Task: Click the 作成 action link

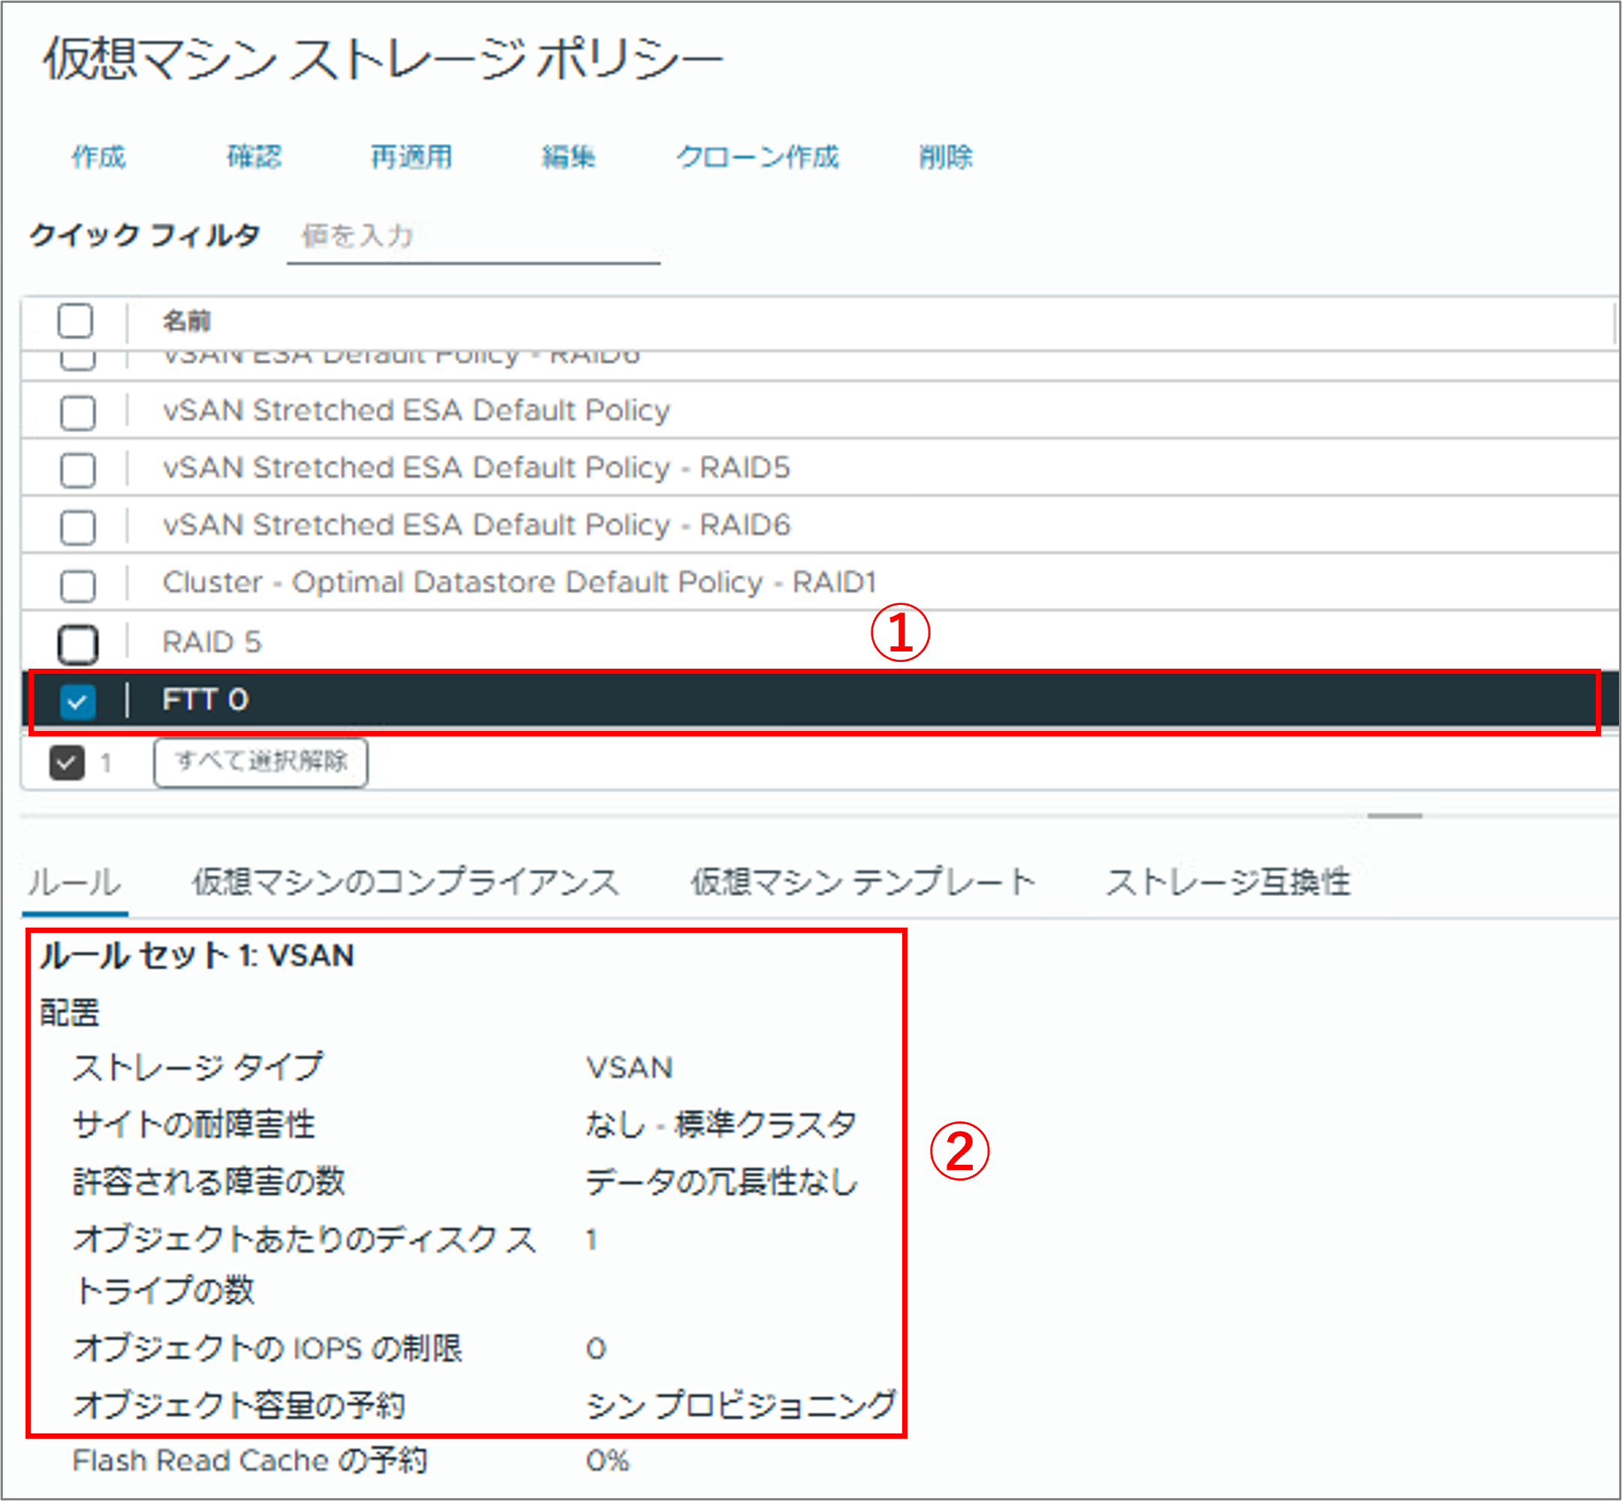Action: [98, 157]
